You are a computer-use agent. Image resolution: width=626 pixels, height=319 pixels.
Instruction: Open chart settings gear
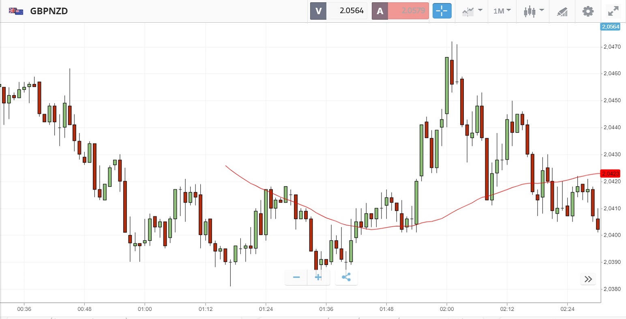(588, 11)
